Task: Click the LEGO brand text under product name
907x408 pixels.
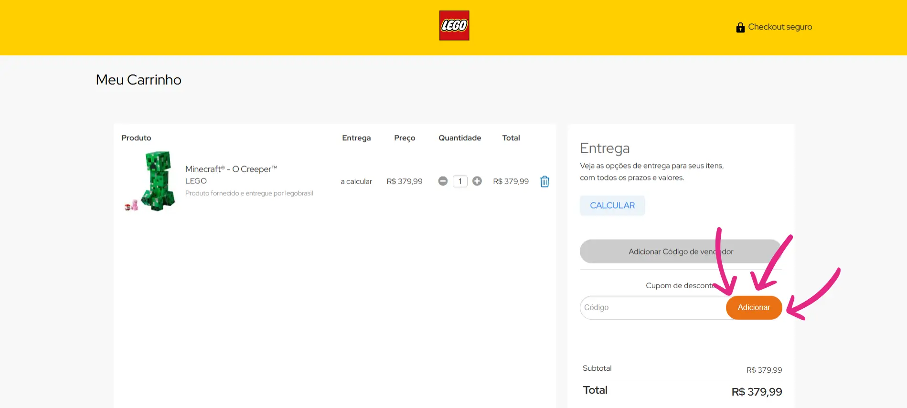Action: tap(196, 181)
